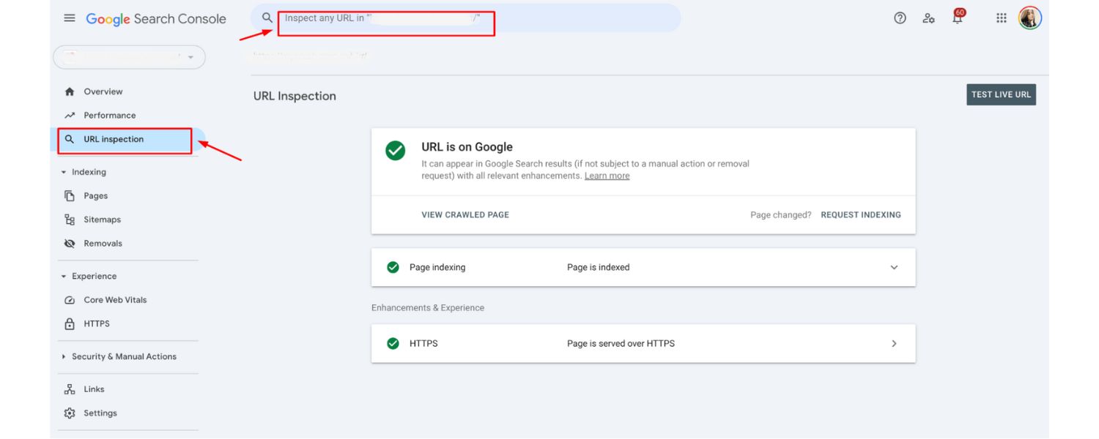Click the Help question mark icon

click(x=900, y=18)
